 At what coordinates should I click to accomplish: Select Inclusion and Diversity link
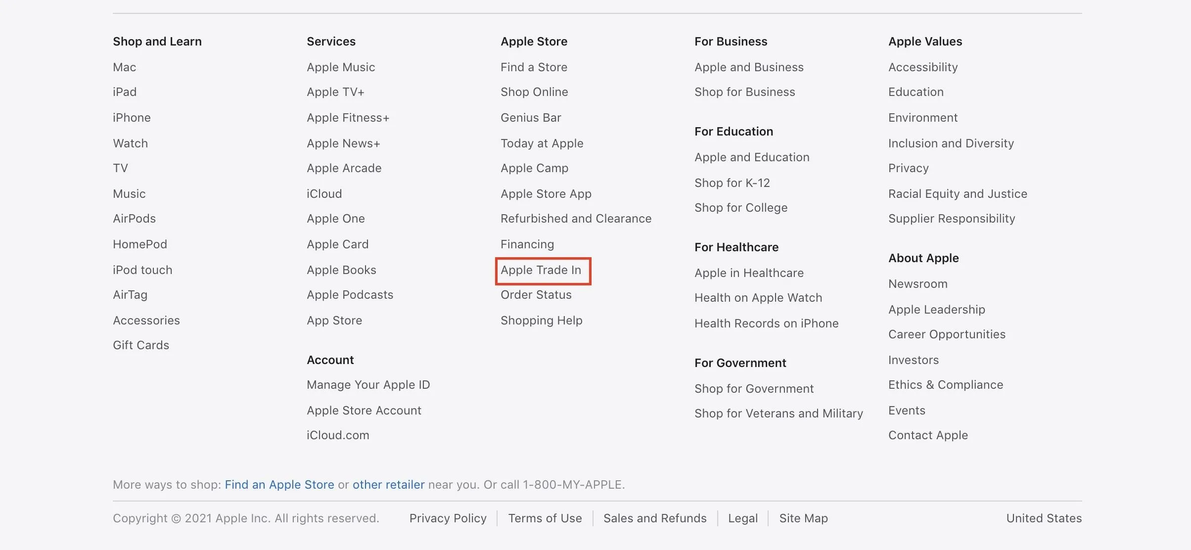click(x=951, y=143)
